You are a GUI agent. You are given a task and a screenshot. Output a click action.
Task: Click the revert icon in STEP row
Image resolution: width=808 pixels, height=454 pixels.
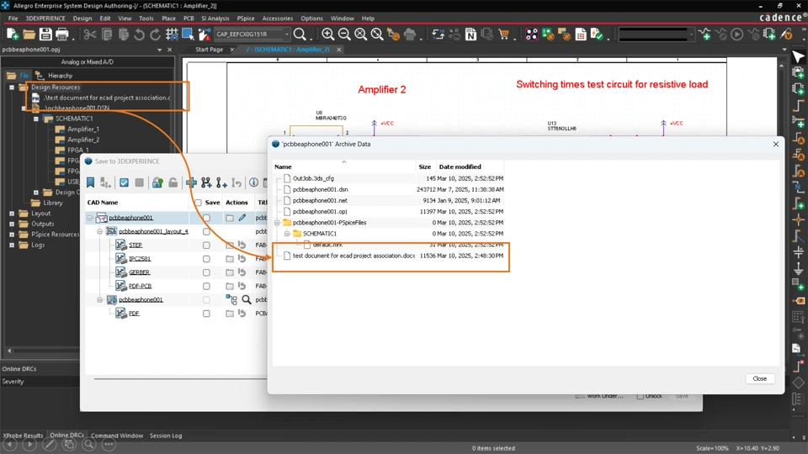click(x=242, y=245)
